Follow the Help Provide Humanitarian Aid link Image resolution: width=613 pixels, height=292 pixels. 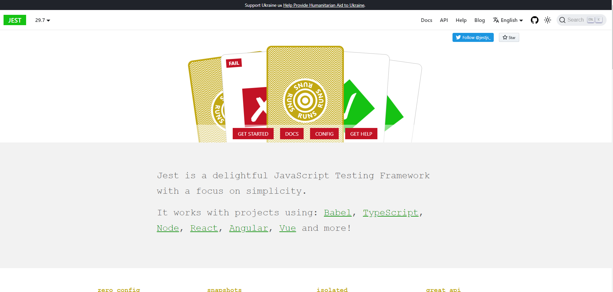[x=324, y=5]
